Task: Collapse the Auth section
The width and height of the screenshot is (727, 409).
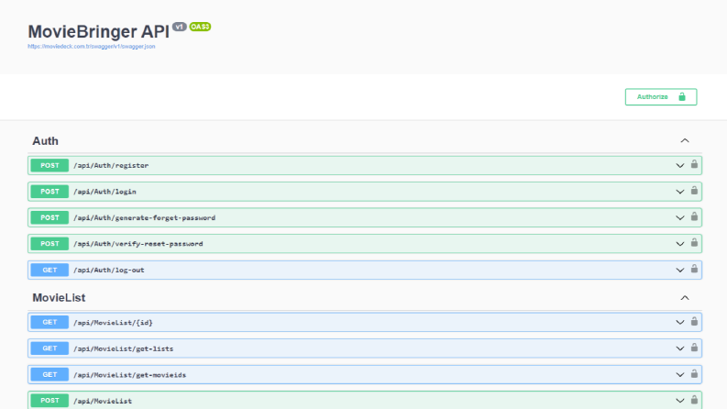Action: [685, 140]
